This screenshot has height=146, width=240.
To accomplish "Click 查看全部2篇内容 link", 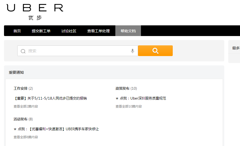I will [x=26, y=106].
